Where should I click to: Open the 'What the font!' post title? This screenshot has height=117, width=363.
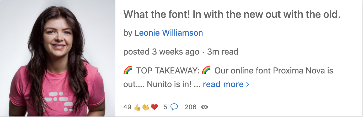click(x=232, y=15)
